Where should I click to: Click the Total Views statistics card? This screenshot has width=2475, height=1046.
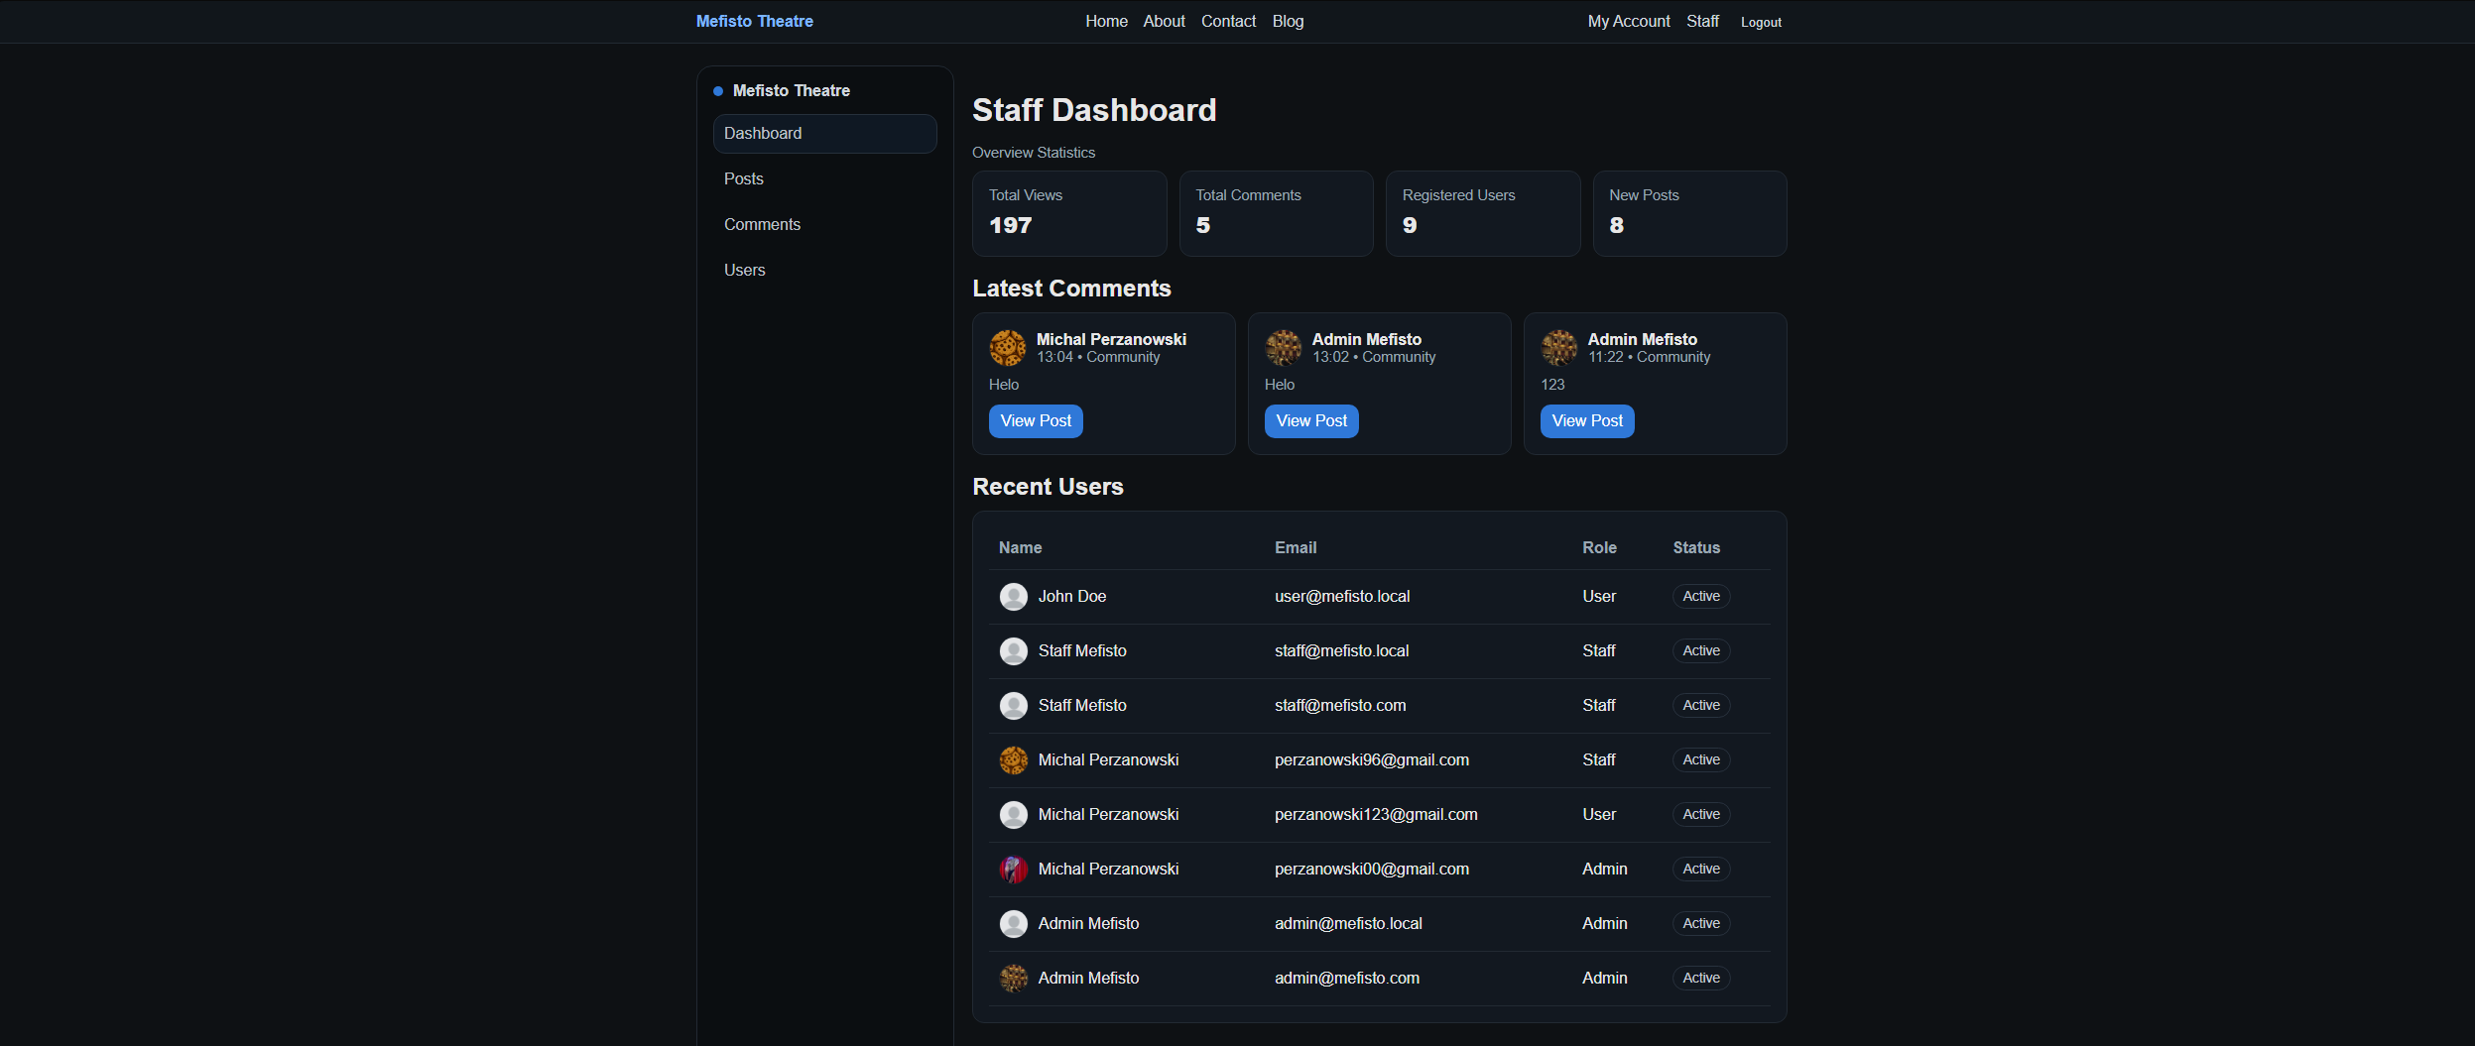1068,213
